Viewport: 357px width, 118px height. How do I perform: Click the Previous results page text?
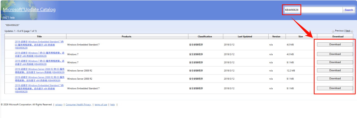tap(339, 31)
